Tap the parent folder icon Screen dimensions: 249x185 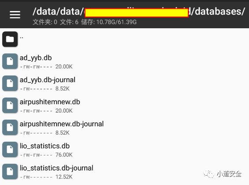(x=10, y=39)
